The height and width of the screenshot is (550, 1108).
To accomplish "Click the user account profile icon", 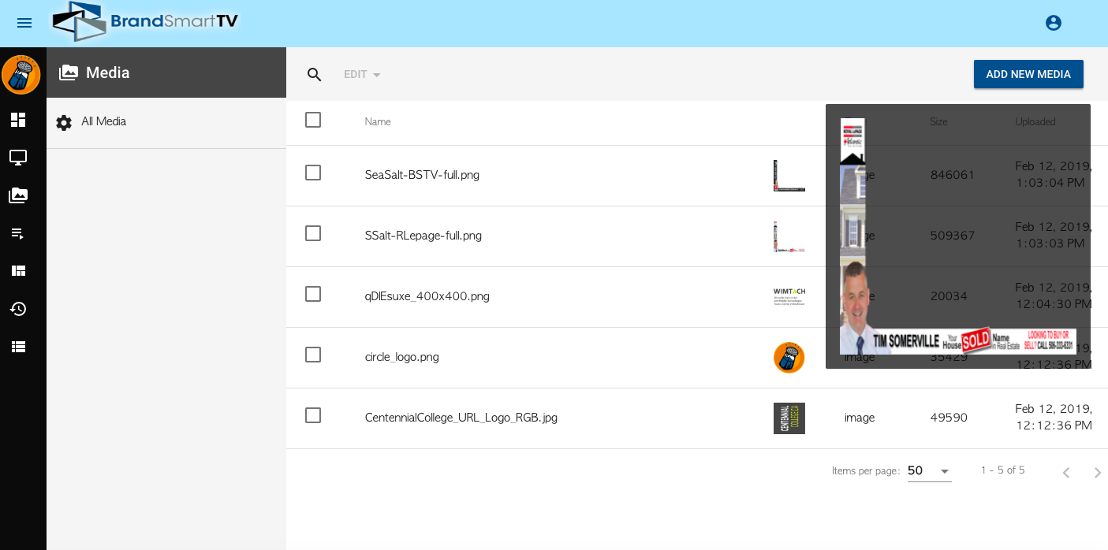I will pos(1053,23).
